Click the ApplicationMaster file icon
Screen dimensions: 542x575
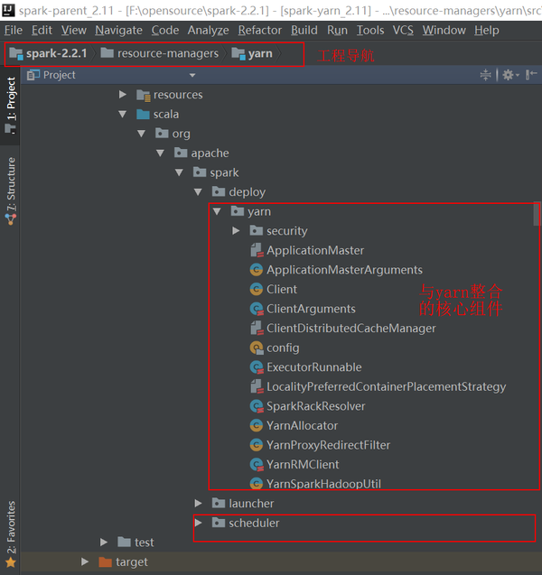click(257, 250)
